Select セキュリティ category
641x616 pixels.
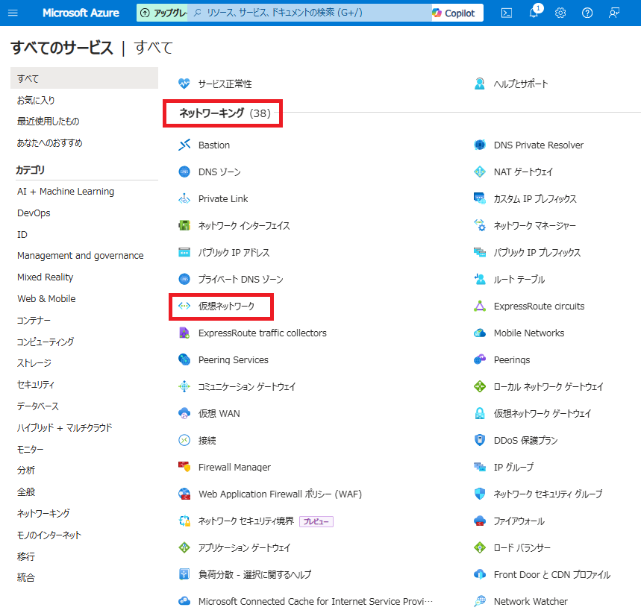point(35,384)
